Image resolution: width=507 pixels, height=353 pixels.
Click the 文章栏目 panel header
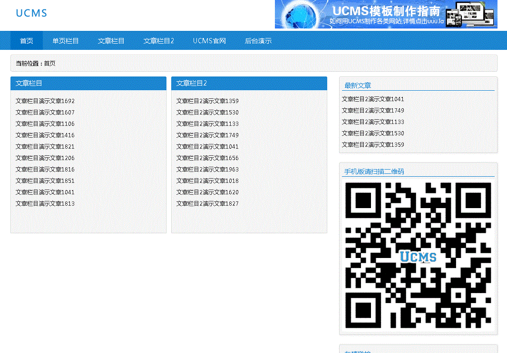click(x=29, y=83)
